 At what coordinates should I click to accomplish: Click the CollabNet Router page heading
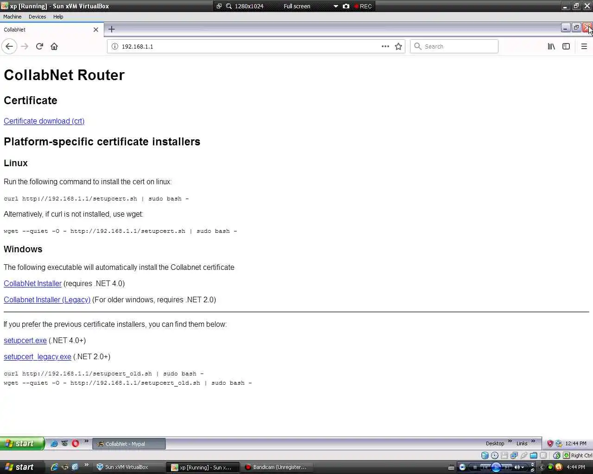[x=64, y=75]
